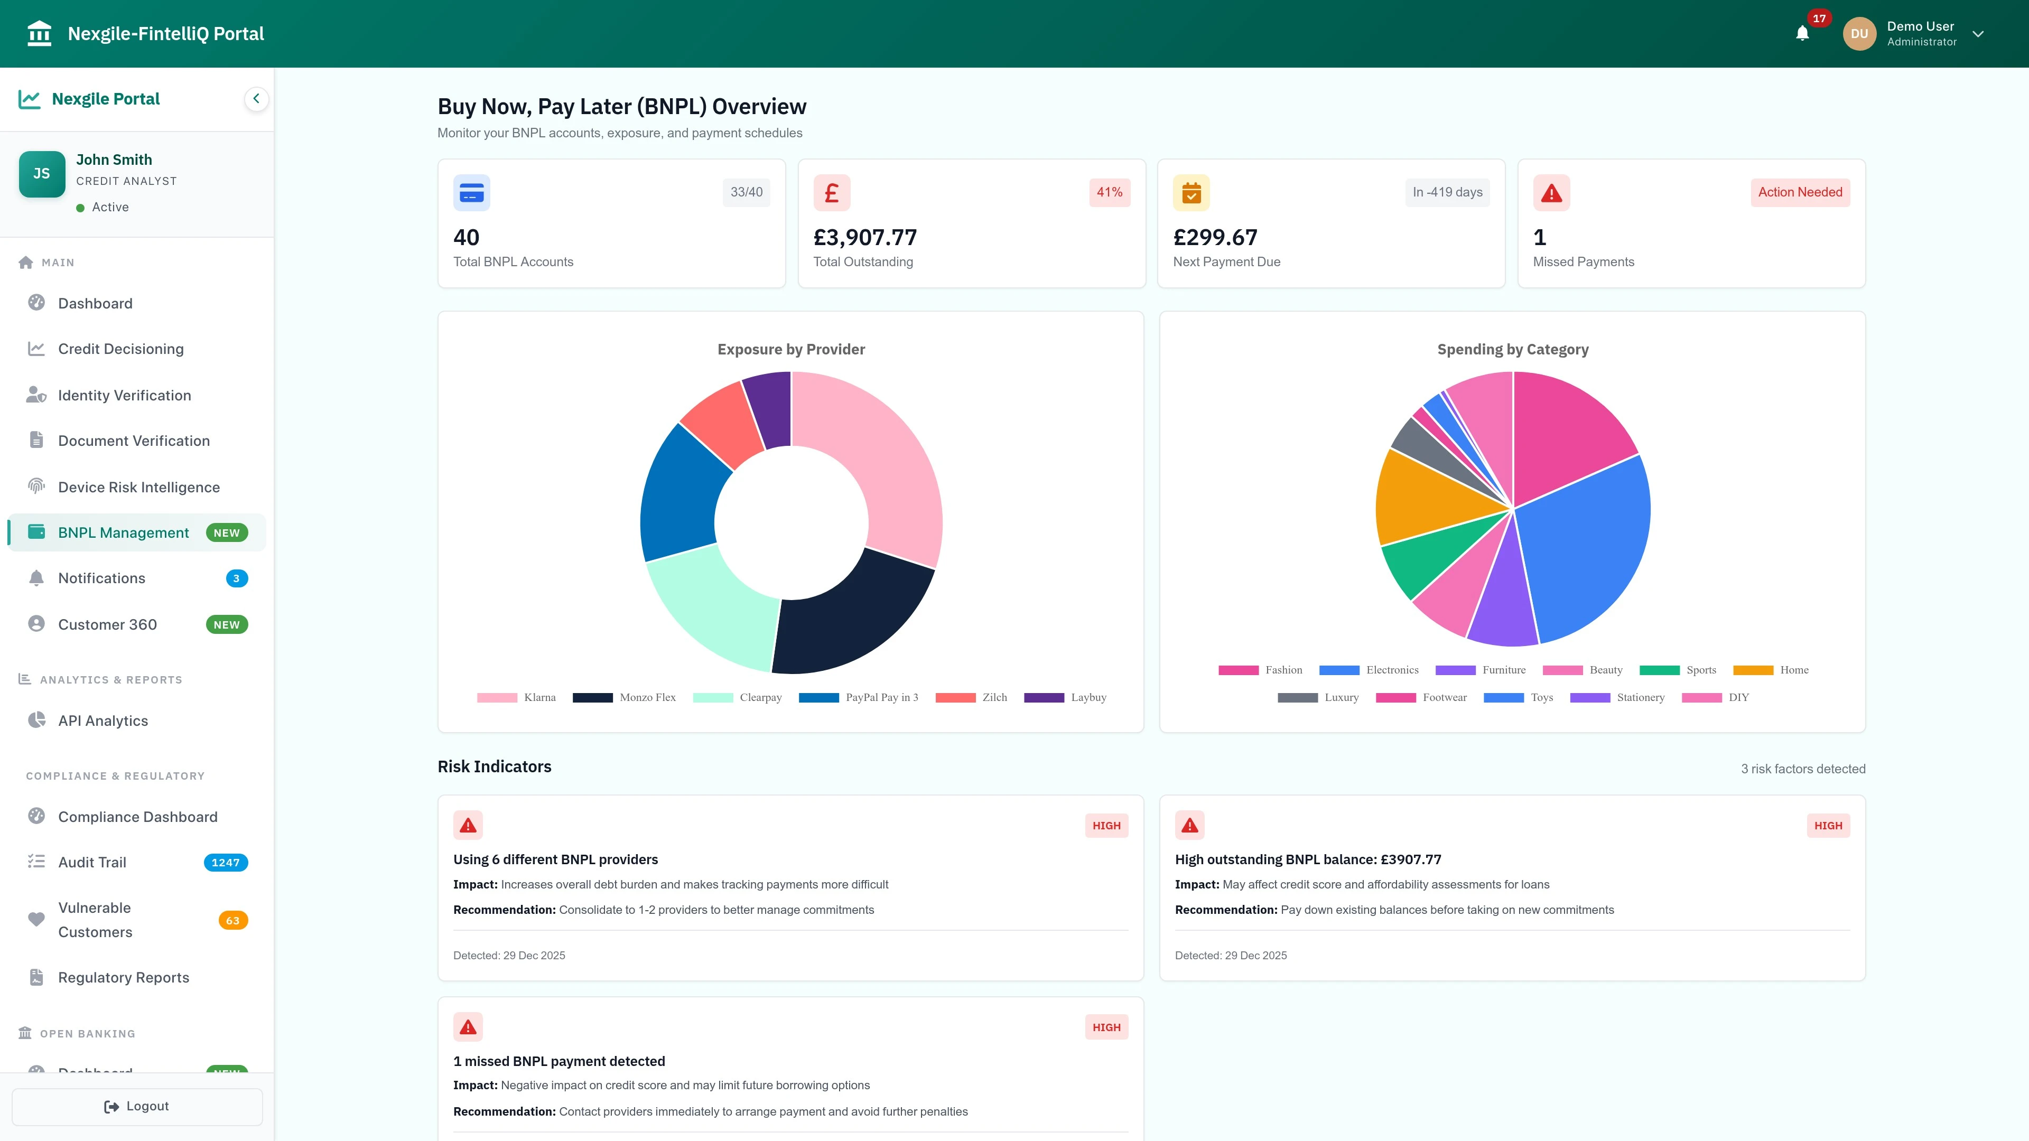This screenshot has width=2029, height=1141.
Task: Click the Action Needed badge on Missed Payments
Action: point(1801,192)
